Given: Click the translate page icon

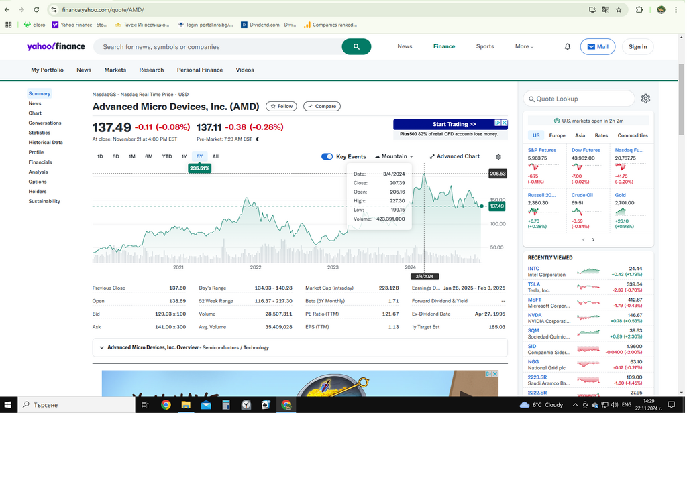Looking at the screenshot, I should (606, 9).
